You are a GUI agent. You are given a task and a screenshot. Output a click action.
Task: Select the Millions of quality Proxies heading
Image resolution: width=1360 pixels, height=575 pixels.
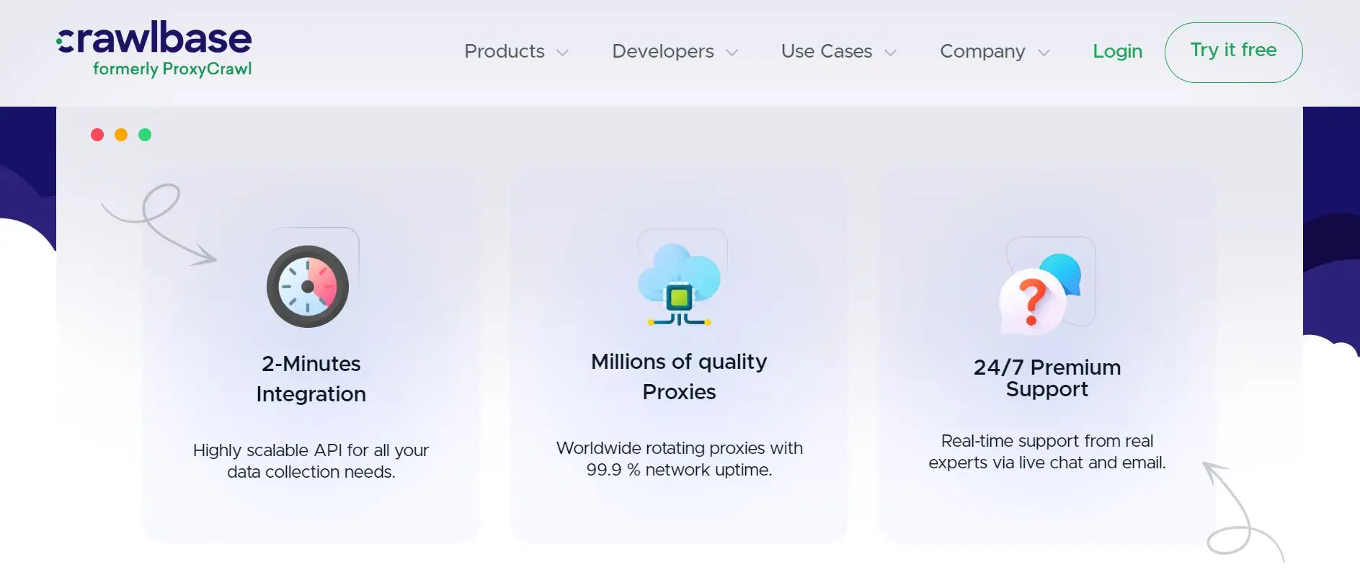(x=679, y=377)
